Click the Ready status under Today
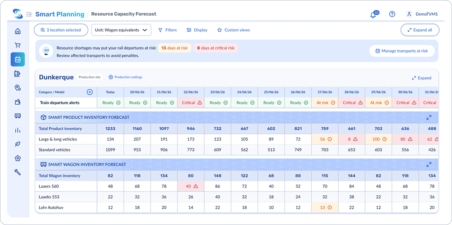 coord(111,103)
